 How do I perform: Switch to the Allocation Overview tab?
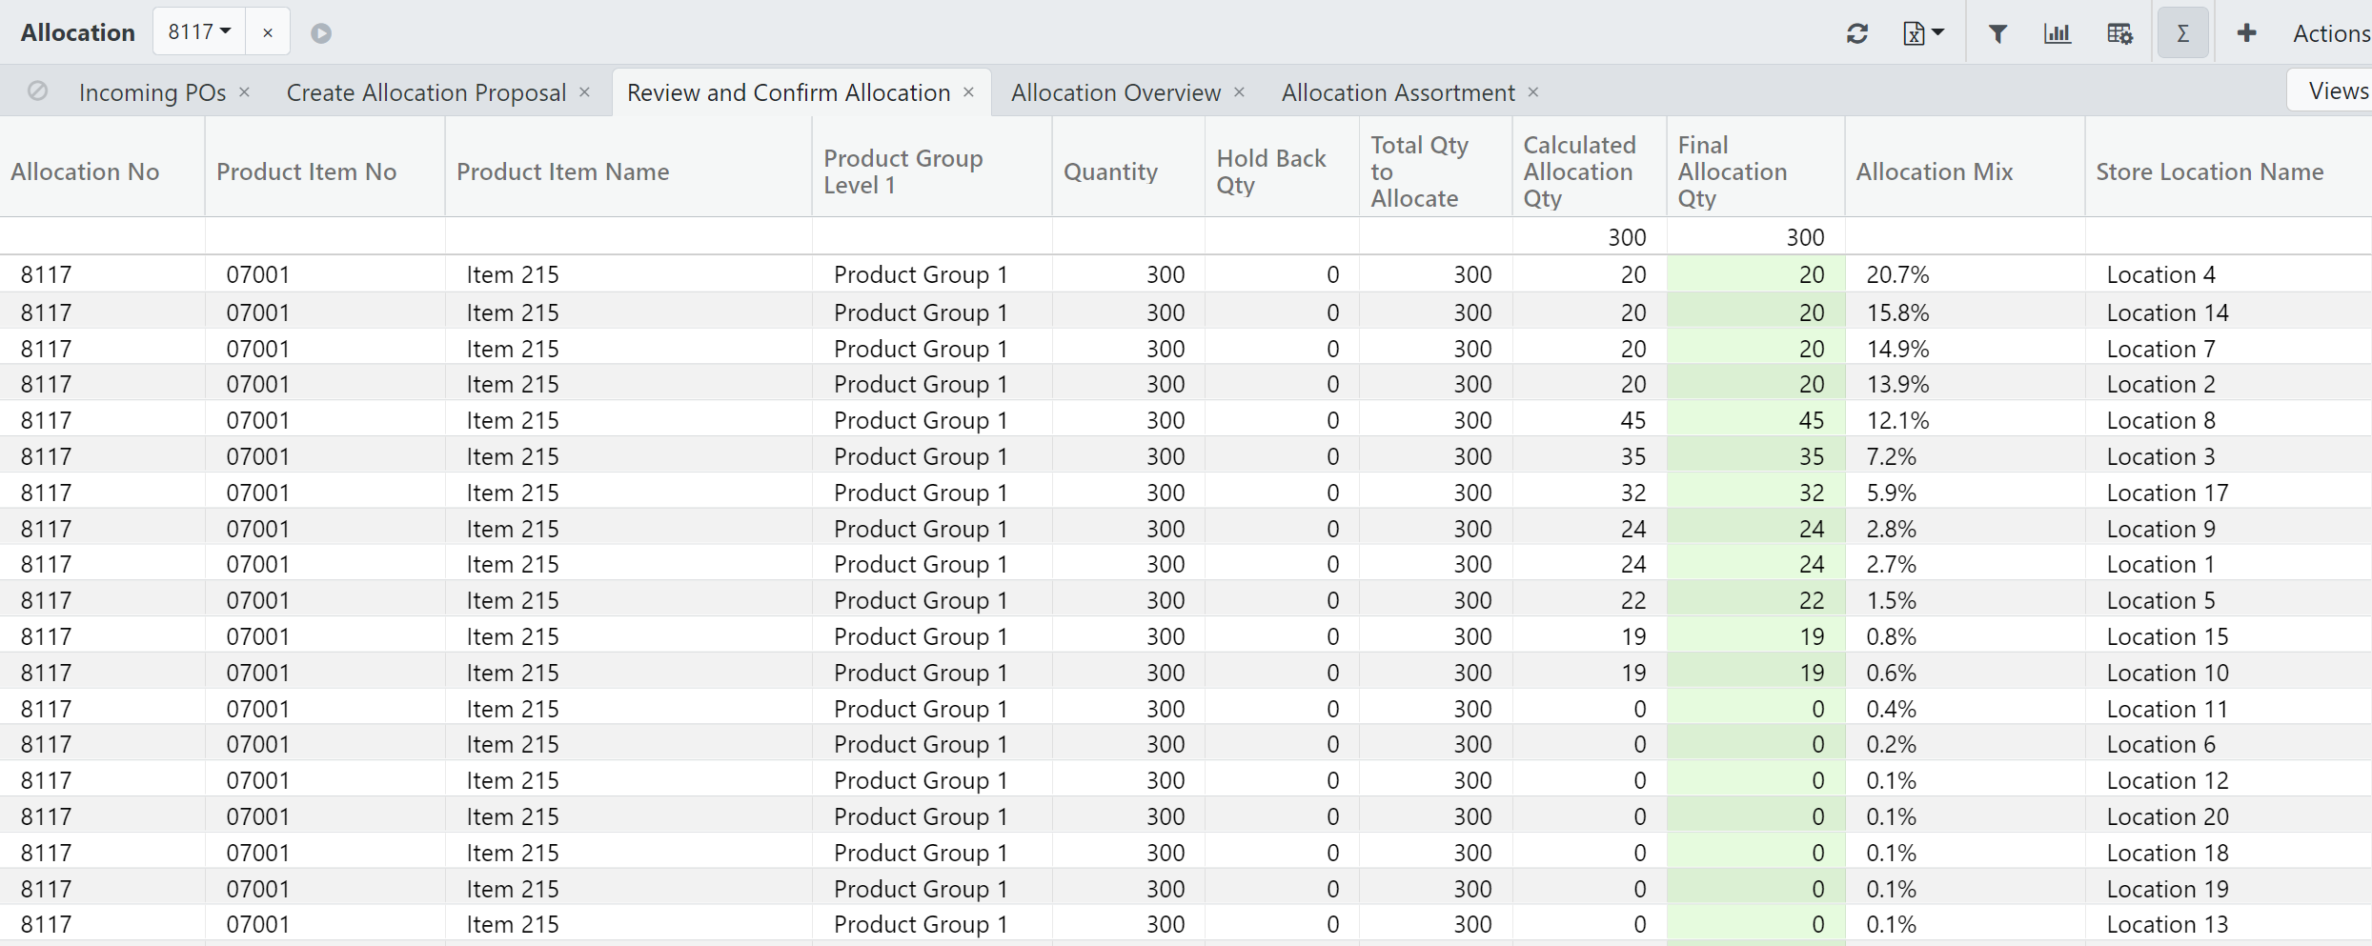[1115, 92]
